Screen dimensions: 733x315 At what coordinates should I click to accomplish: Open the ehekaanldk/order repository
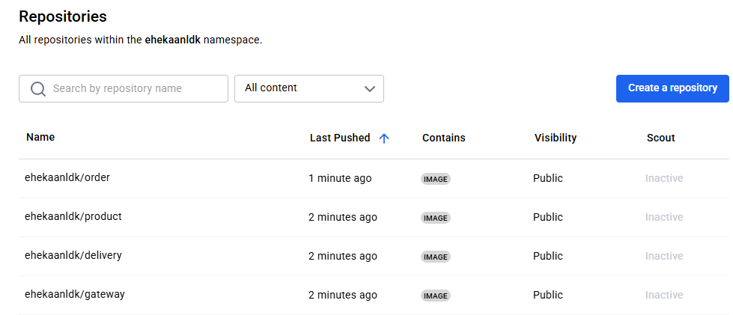pyautogui.click(x=67, y=178)
